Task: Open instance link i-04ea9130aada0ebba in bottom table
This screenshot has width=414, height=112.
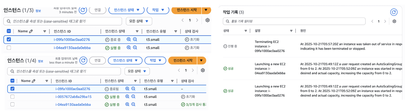Action: coord(73,105)
